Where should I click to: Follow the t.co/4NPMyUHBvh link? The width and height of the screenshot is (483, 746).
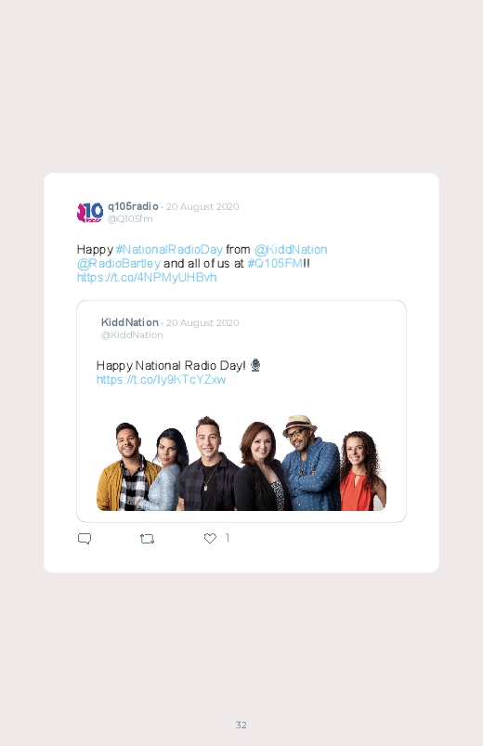(x=147, y=277)
